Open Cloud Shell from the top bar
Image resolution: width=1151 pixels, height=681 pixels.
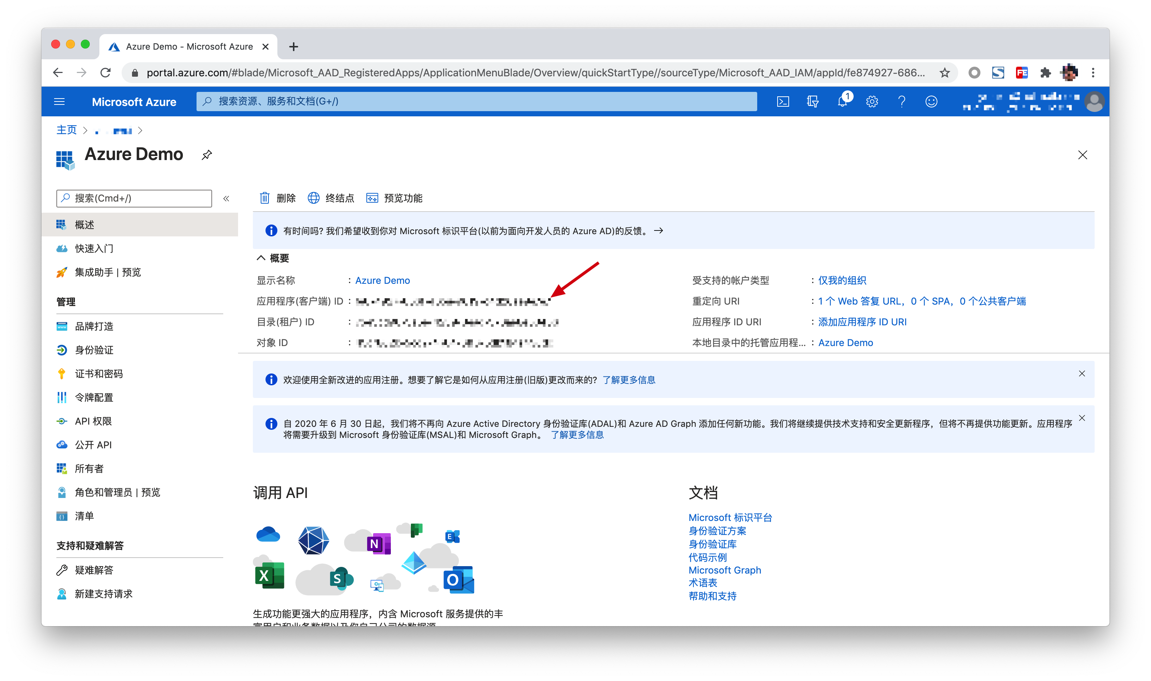pos(783,102)
